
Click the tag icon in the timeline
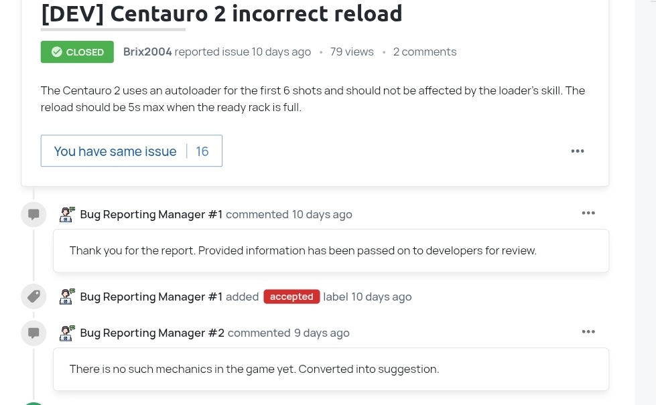tap(34, 297)
